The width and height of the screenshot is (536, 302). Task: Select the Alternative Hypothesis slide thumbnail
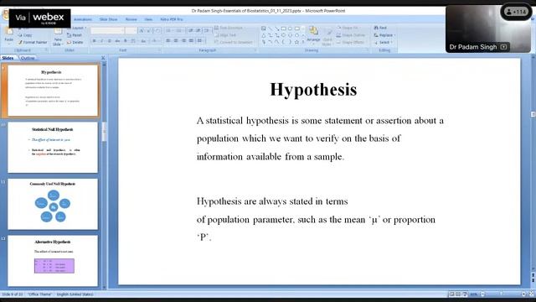(x=53, y=261)
